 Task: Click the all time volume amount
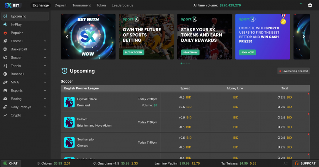coord(230,5)
